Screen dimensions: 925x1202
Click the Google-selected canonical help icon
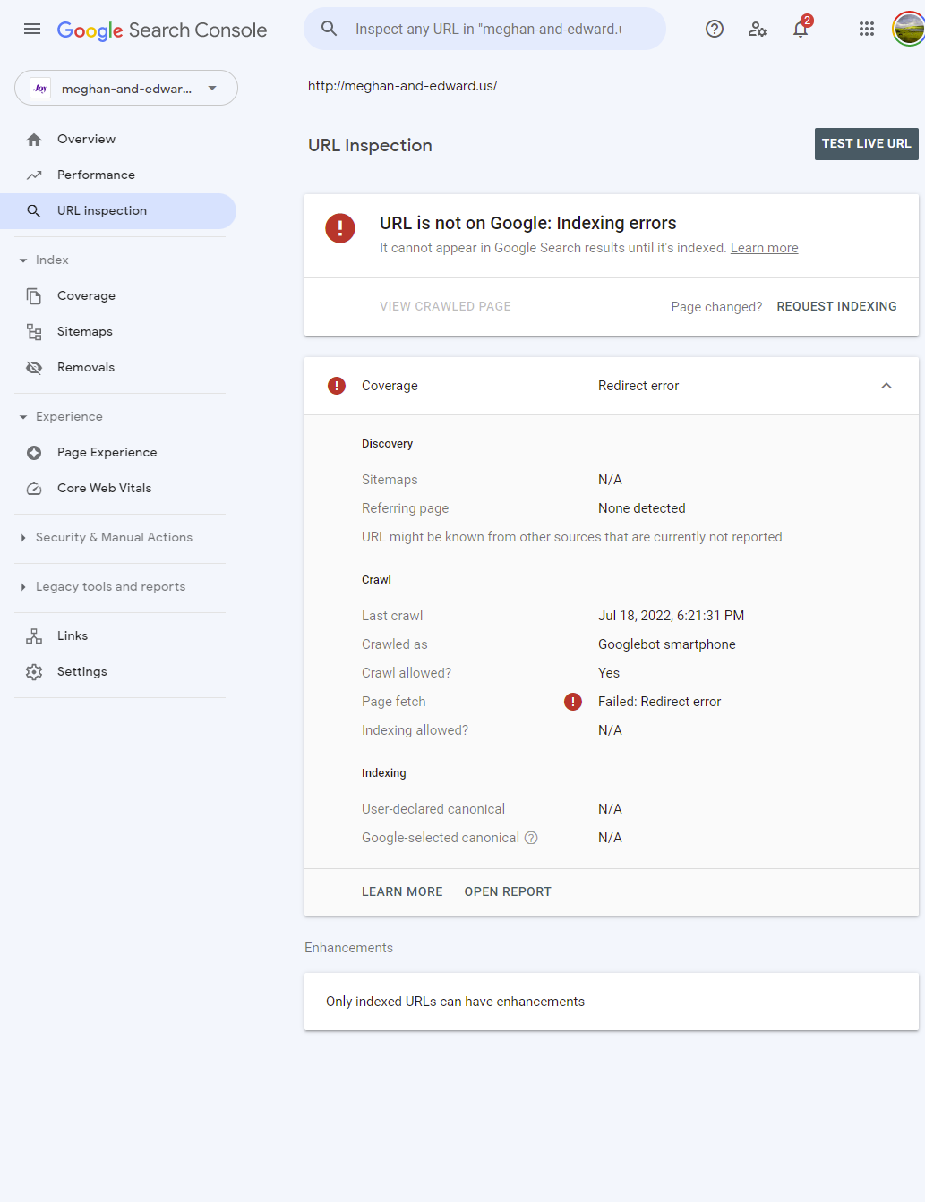click(x=531, y=838)
